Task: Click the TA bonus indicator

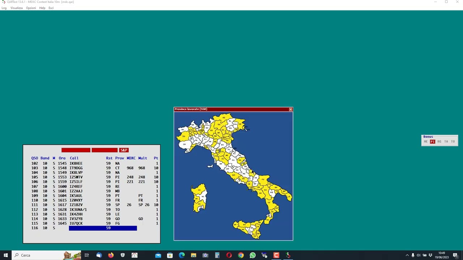Action: point(446,142)
